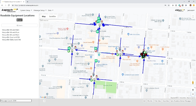Click the red X status marker on W 5th St
The height and width of the screenshot is (106, 196).
coord(96,51)
